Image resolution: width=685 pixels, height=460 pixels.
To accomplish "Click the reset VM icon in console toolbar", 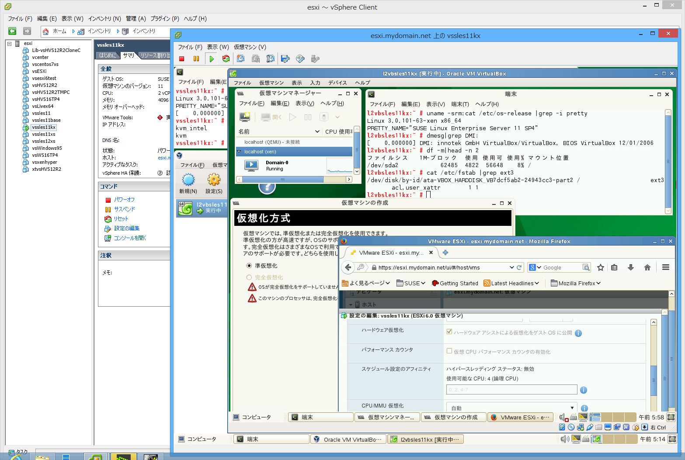I will click(x=226, y=59).
